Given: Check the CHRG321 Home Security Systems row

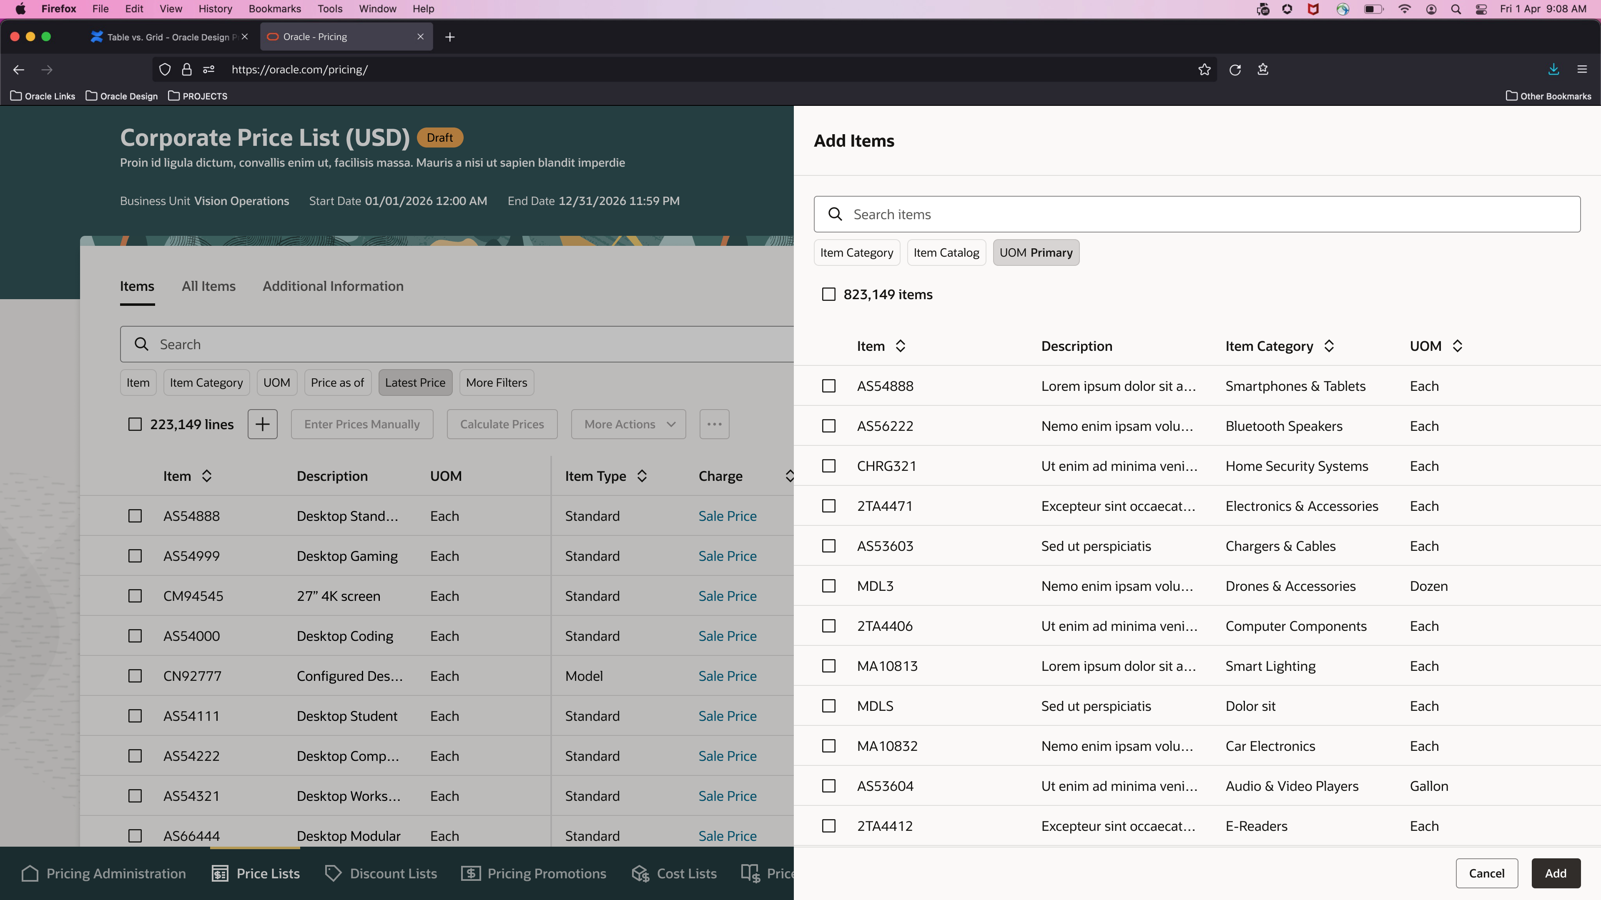Looking at the screenshot, I should [x=828, y=466].
